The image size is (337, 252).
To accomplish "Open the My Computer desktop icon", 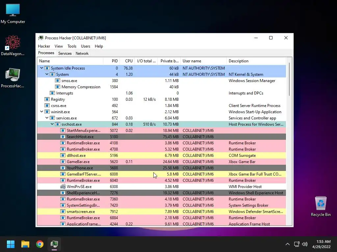I will pos(13,13).
